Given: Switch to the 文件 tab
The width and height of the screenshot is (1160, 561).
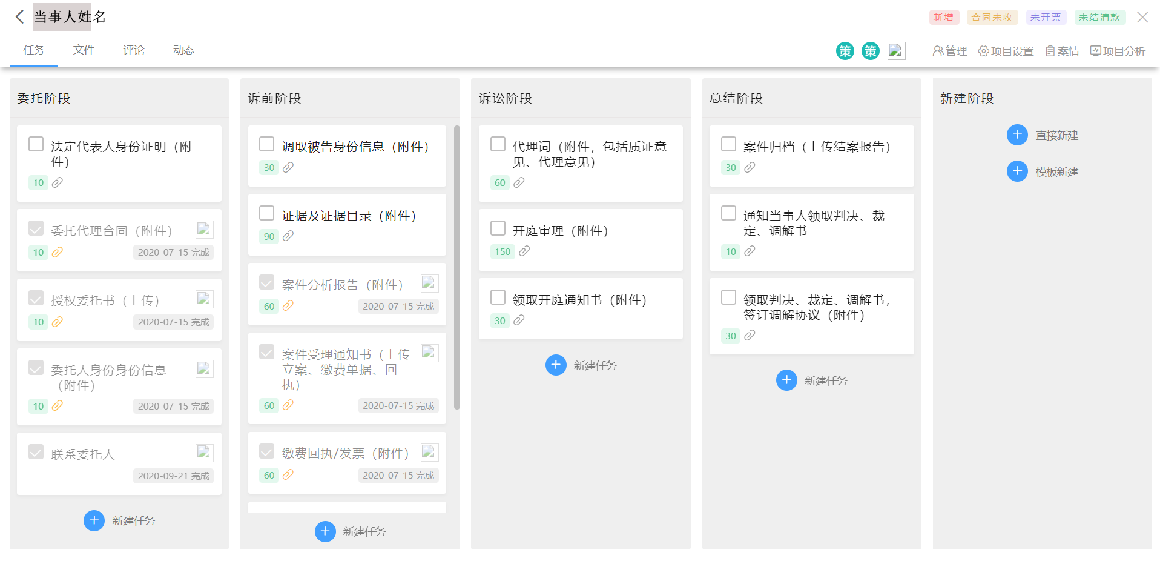Looking at the screenshot, I should [84, 50].
